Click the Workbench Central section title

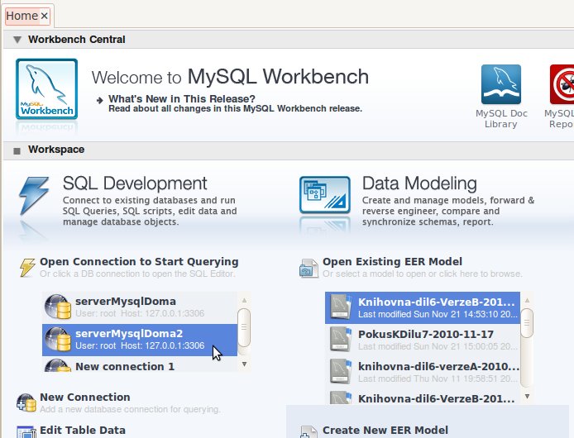pos(77,40)
